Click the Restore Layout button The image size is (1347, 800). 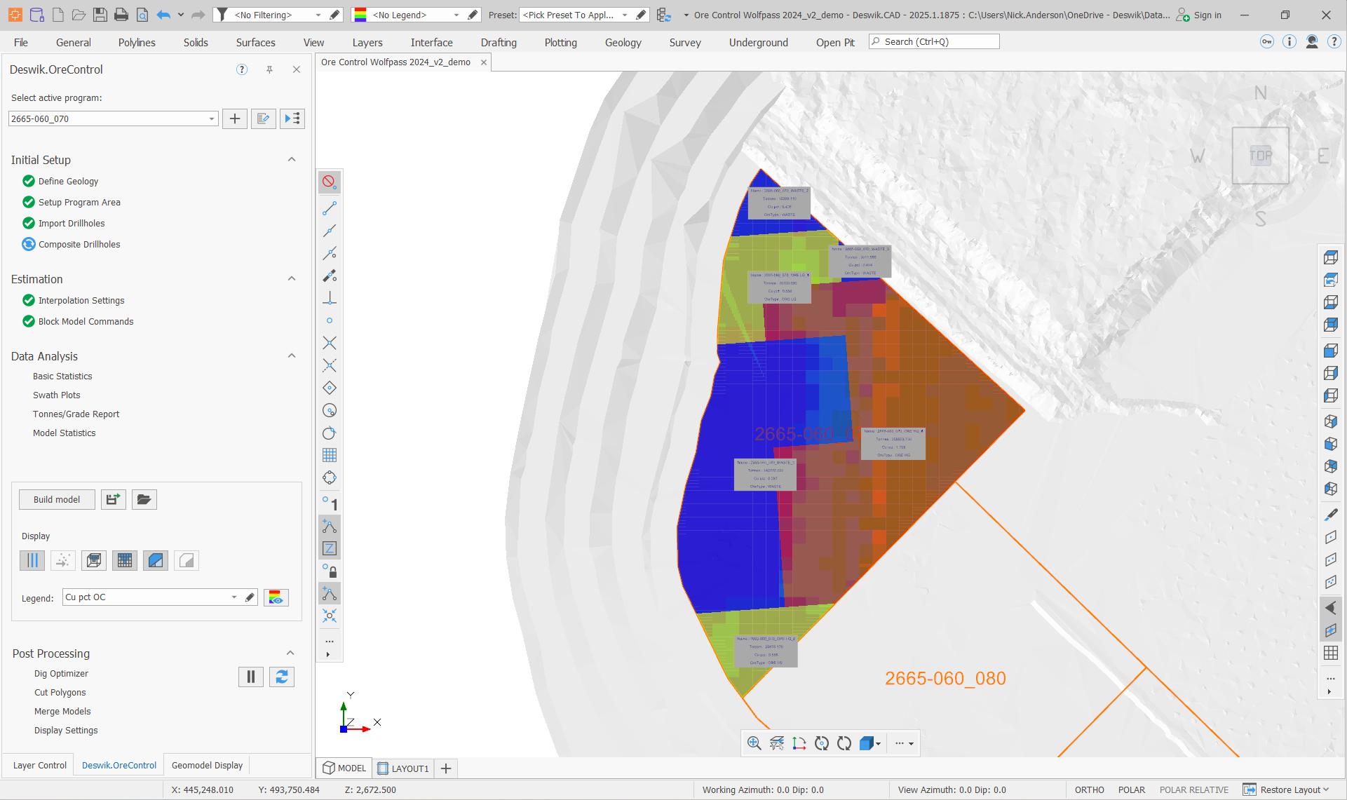tap(1286, 789)
